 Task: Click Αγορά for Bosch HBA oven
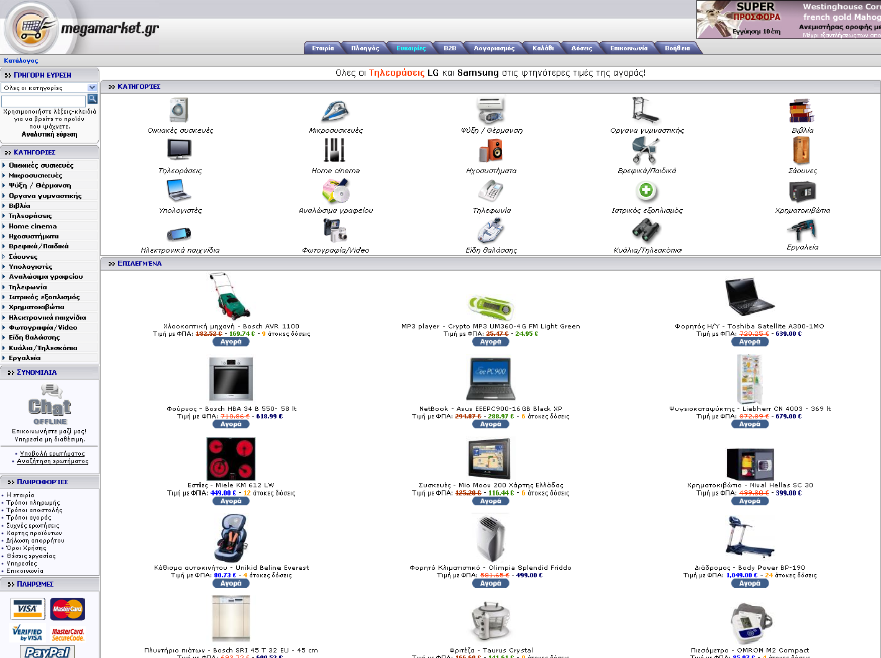tap(231, 425)
